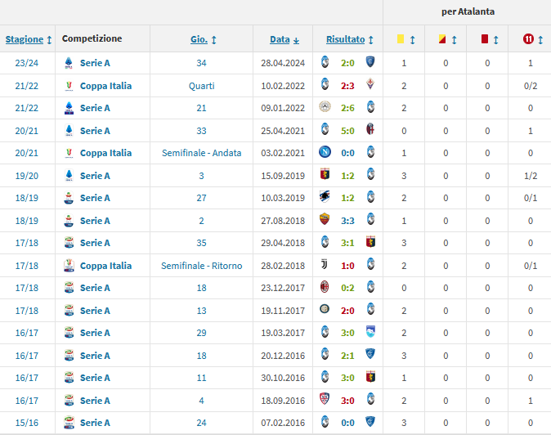Click Serie A logo in 23/24 row
The image size is (551, 435).
tap(69, 63)
